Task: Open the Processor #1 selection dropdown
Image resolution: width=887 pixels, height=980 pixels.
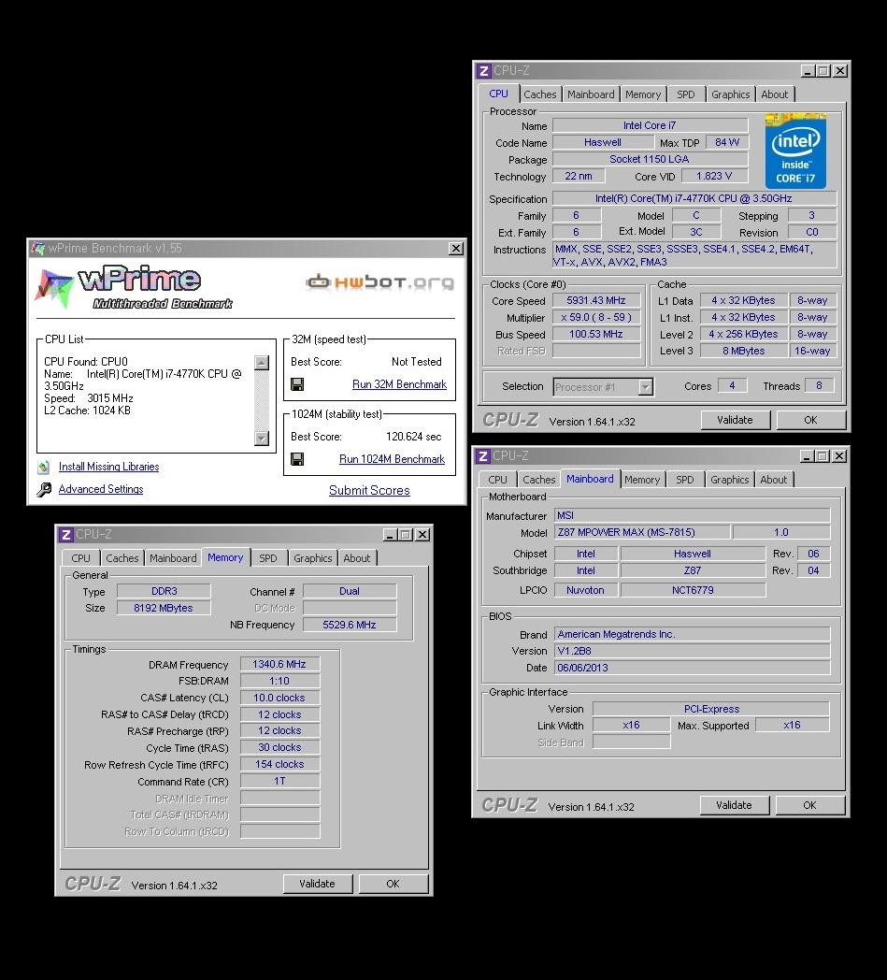Action: coord(645,387)
